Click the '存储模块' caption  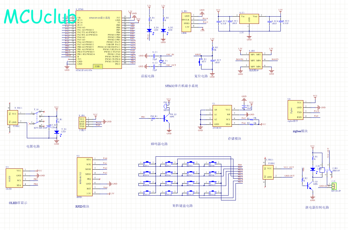(235, 139)
